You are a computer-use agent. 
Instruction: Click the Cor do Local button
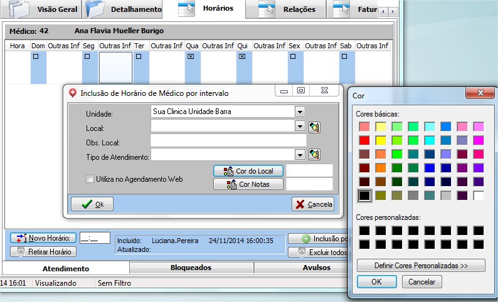tap(248, 170)
